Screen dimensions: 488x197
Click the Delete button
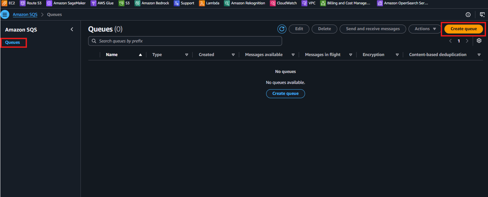(324, 29)
